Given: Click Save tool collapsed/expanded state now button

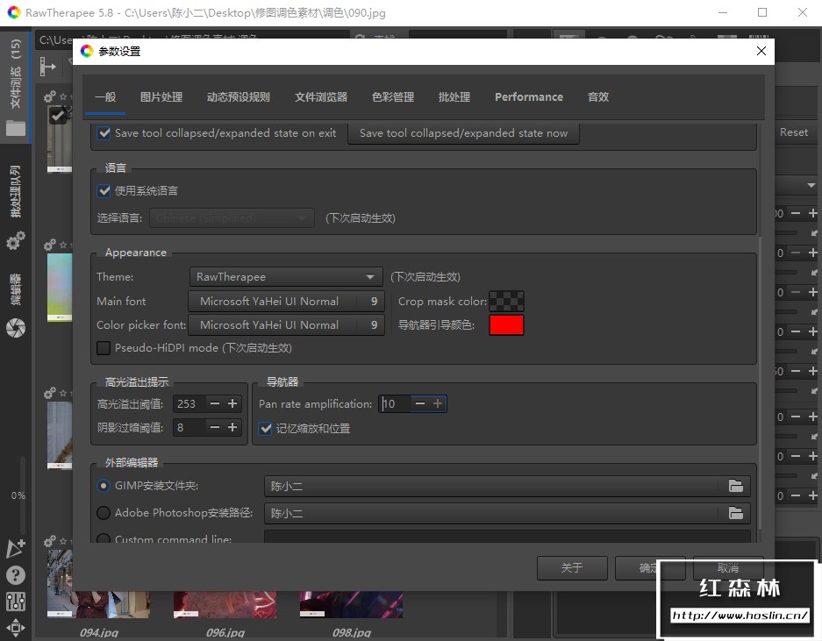Looking at the screenshot, I should coord(463,133).
